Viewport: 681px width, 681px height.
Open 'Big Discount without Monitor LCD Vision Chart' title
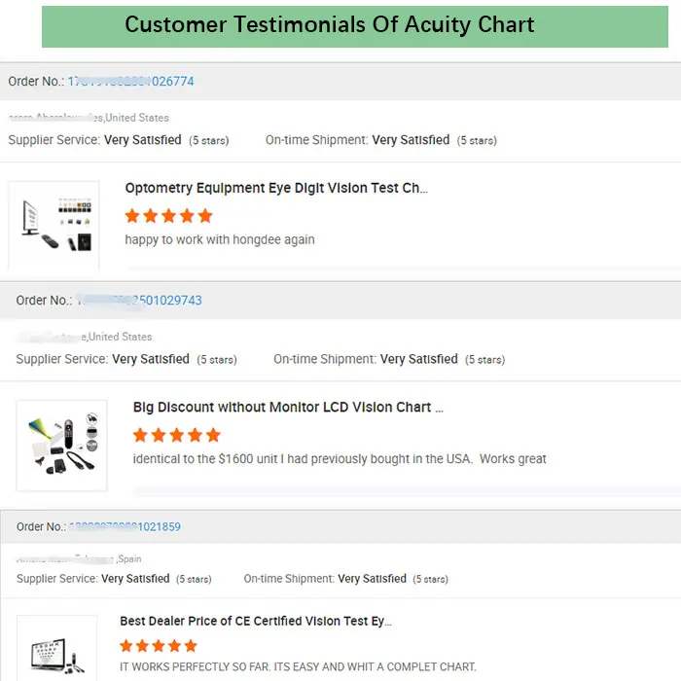click(x=288, y=408)
